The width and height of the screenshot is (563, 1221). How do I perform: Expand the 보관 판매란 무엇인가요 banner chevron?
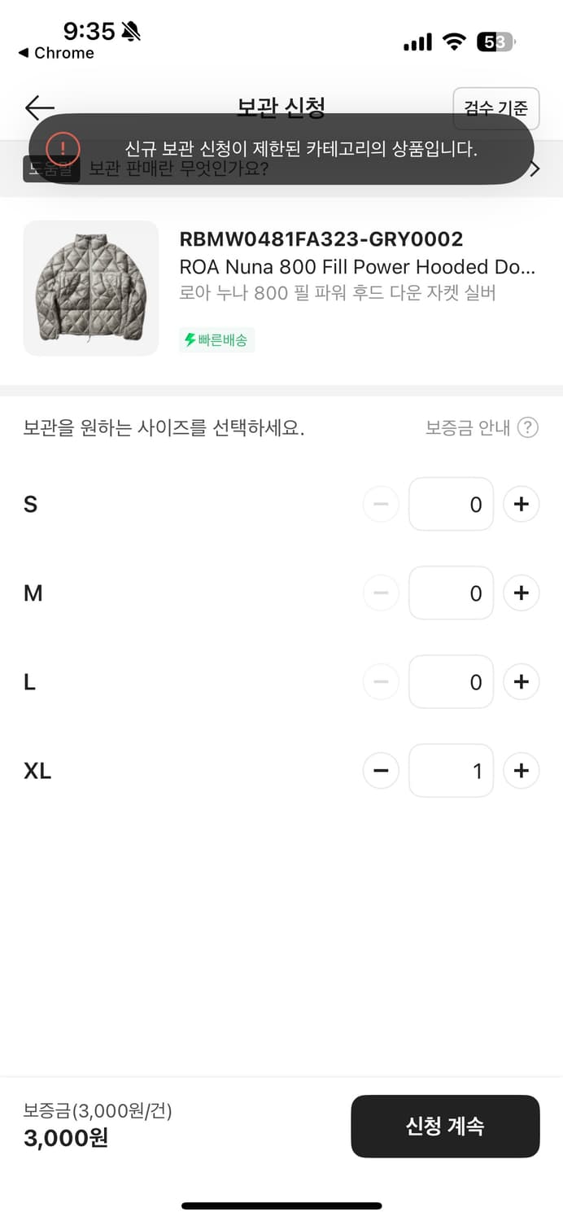pyautogui.click(x=534, y=168)
